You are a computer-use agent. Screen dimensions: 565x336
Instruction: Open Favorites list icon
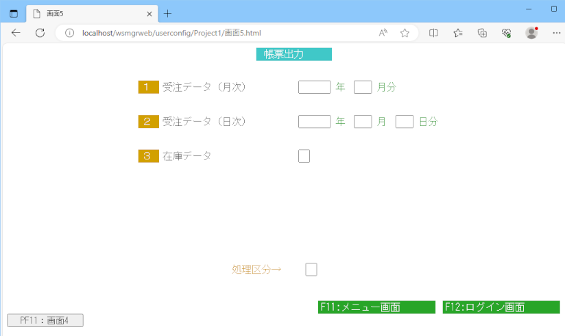pyautogui.click(x=457, y=33)
